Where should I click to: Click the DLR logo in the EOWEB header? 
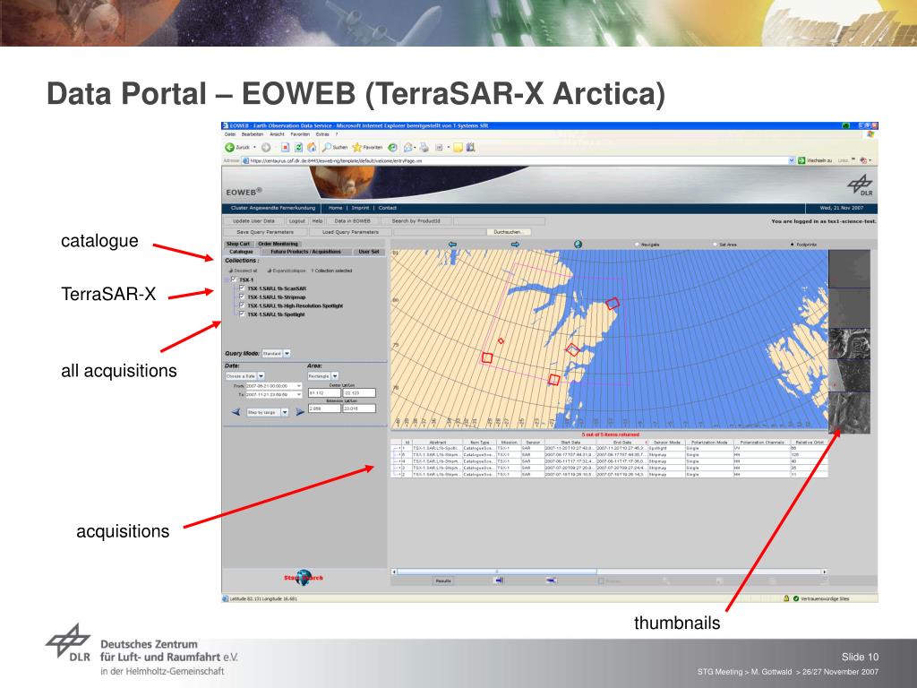click(861, 185)
